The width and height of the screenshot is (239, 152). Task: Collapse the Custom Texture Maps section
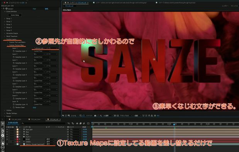8,45
